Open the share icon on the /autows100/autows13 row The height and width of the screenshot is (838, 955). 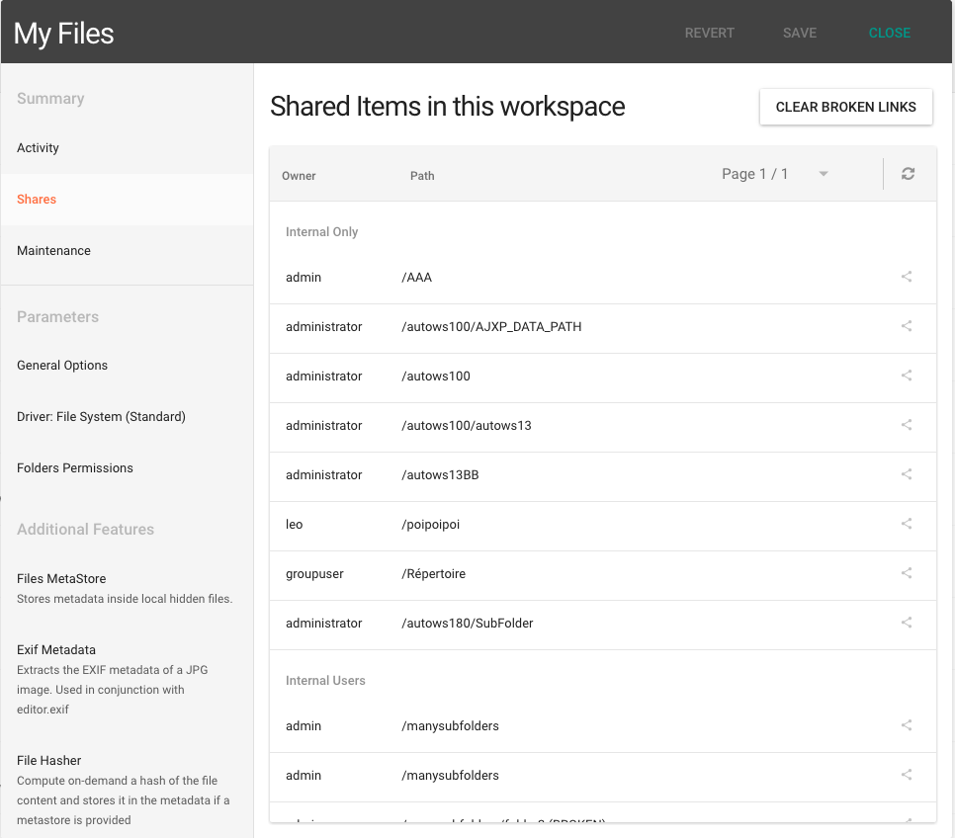tap(907, 425)
